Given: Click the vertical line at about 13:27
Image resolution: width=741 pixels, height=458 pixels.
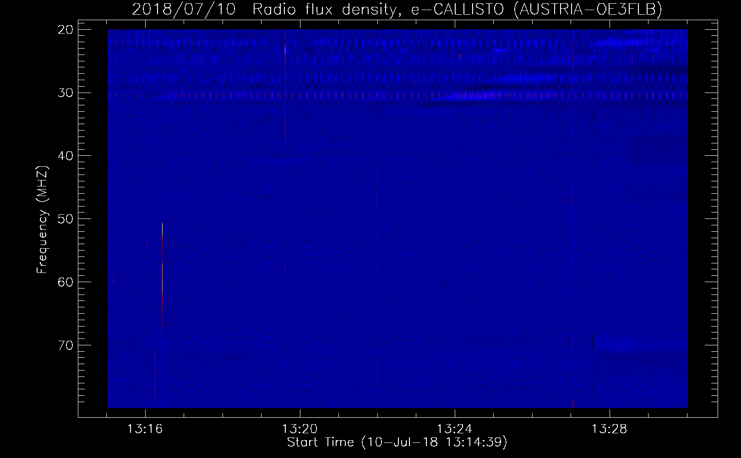Looking at the screenshot, I should [572, 218].
